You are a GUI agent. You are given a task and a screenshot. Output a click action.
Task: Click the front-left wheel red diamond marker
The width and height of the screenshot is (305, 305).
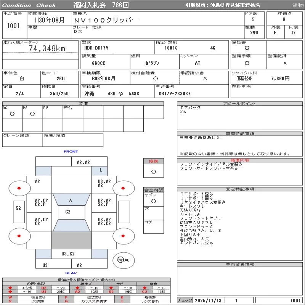coord(19,188)
